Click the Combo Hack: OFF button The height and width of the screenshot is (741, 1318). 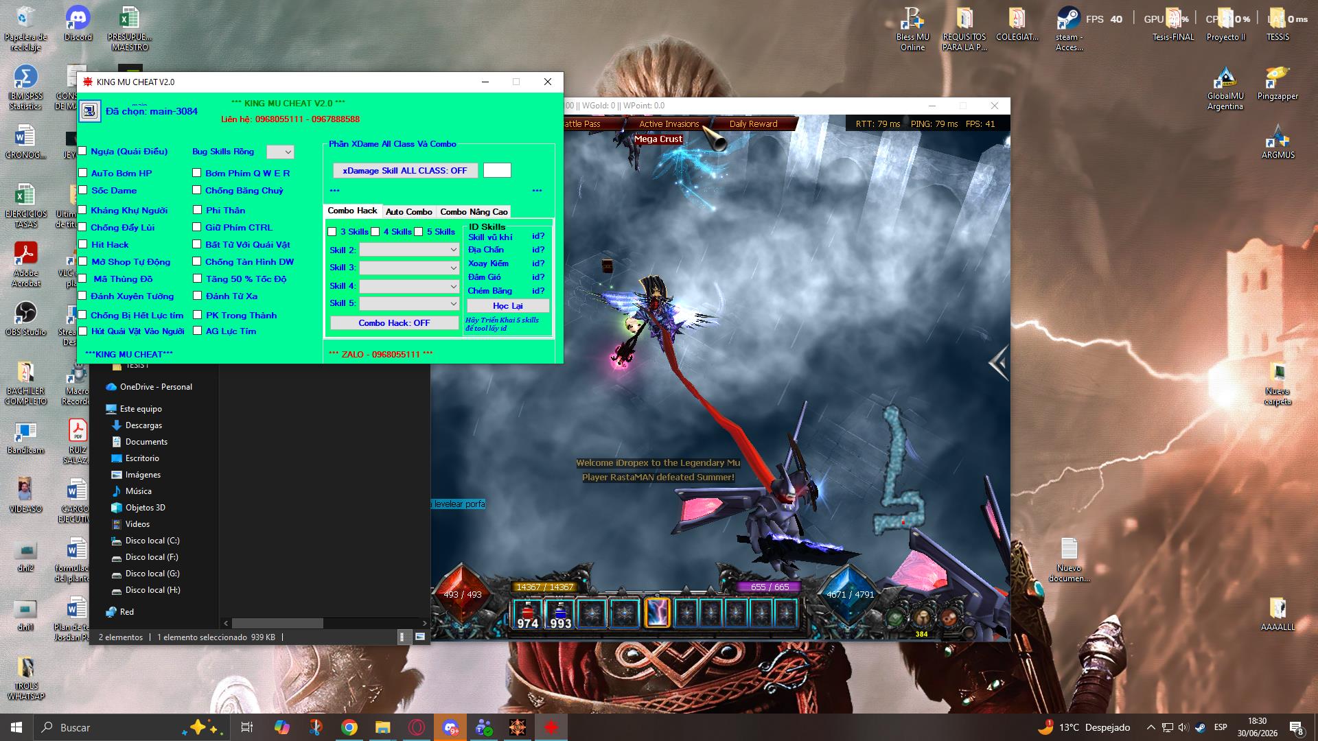(394, 322)
